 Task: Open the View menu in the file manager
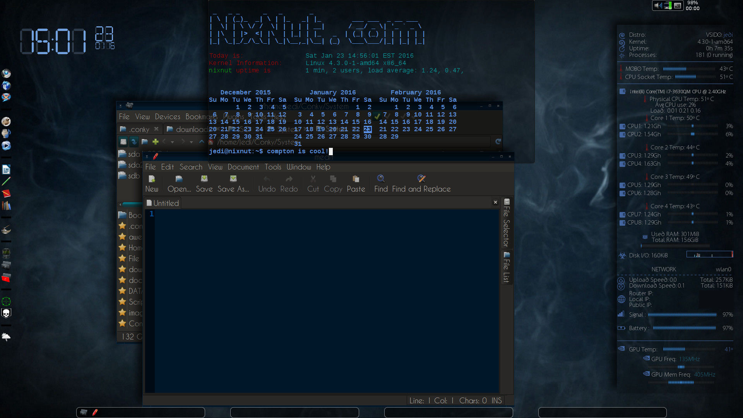(142, 116)
